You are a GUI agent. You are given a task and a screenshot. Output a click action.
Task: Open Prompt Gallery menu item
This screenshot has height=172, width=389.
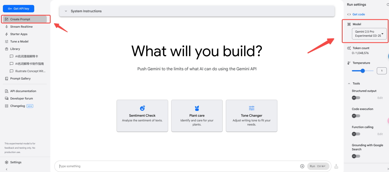coord(20,78)
